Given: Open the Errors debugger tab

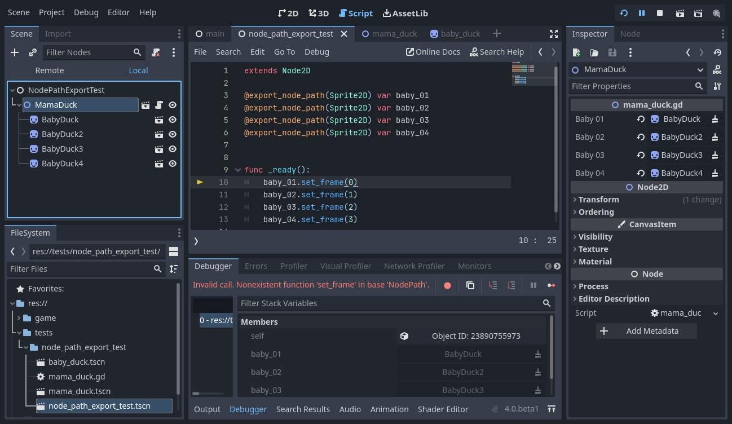Looking at the screenshot, I should coord(256,266).
